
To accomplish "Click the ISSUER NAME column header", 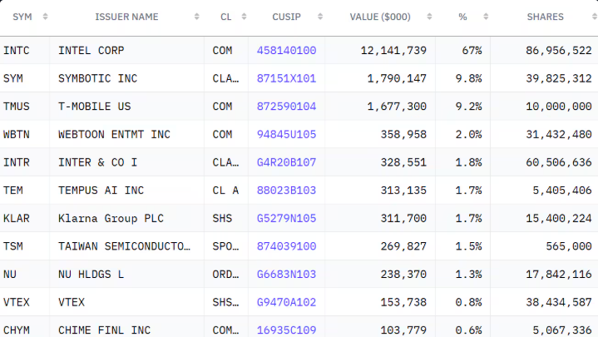I will (x=126, y=17).
